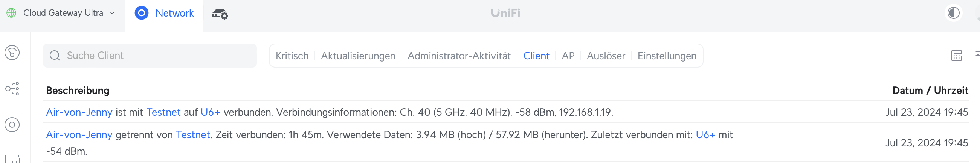Click the green globe site icon
The width and height of the screenshot is (980, 163).
tap(11, 13)
